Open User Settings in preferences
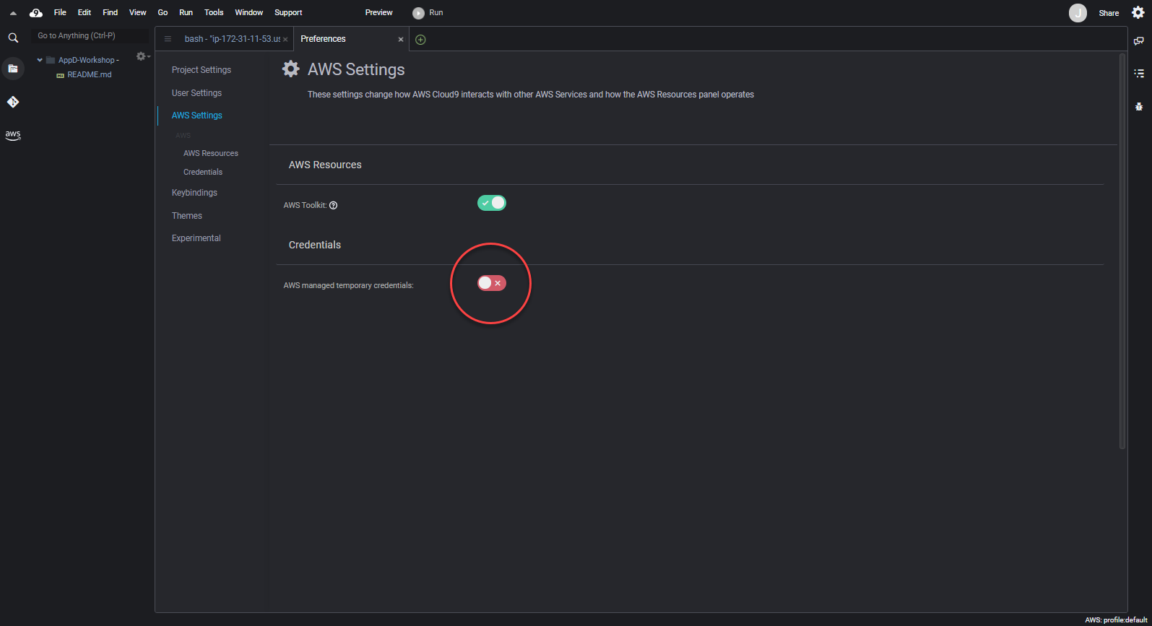Screen dimensions: 1152x626 [x=196, y=93]
